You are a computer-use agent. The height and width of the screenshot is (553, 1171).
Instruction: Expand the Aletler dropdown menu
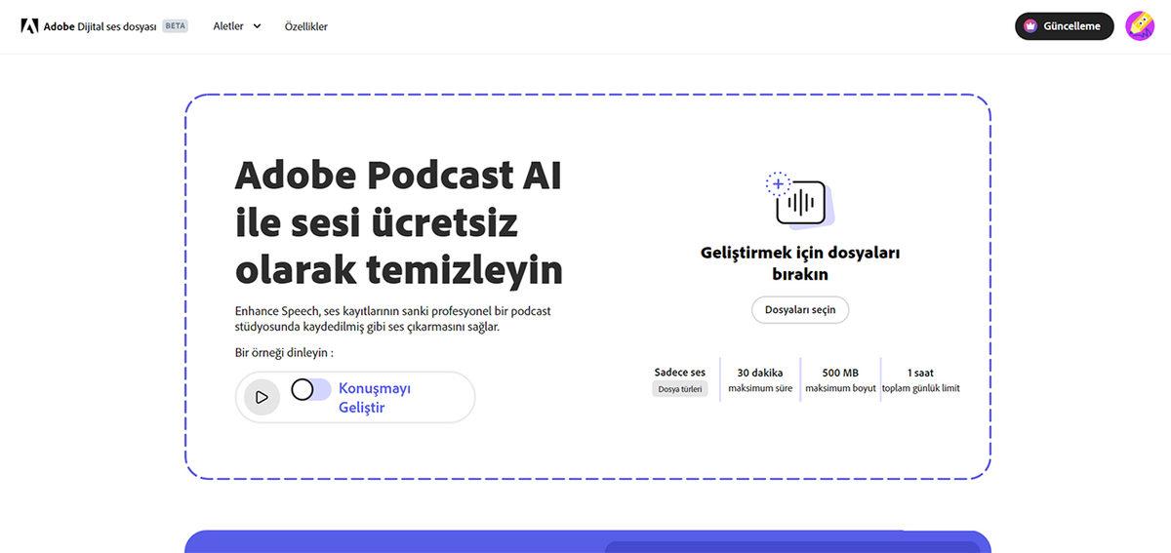pos(237,26)
